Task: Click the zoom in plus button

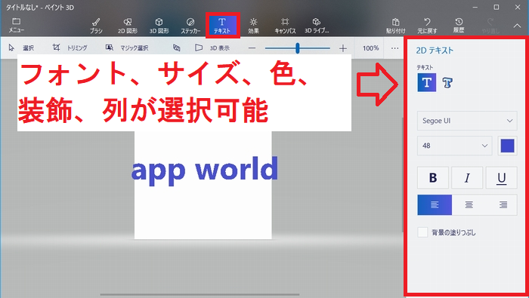Action: click(343, 48)
